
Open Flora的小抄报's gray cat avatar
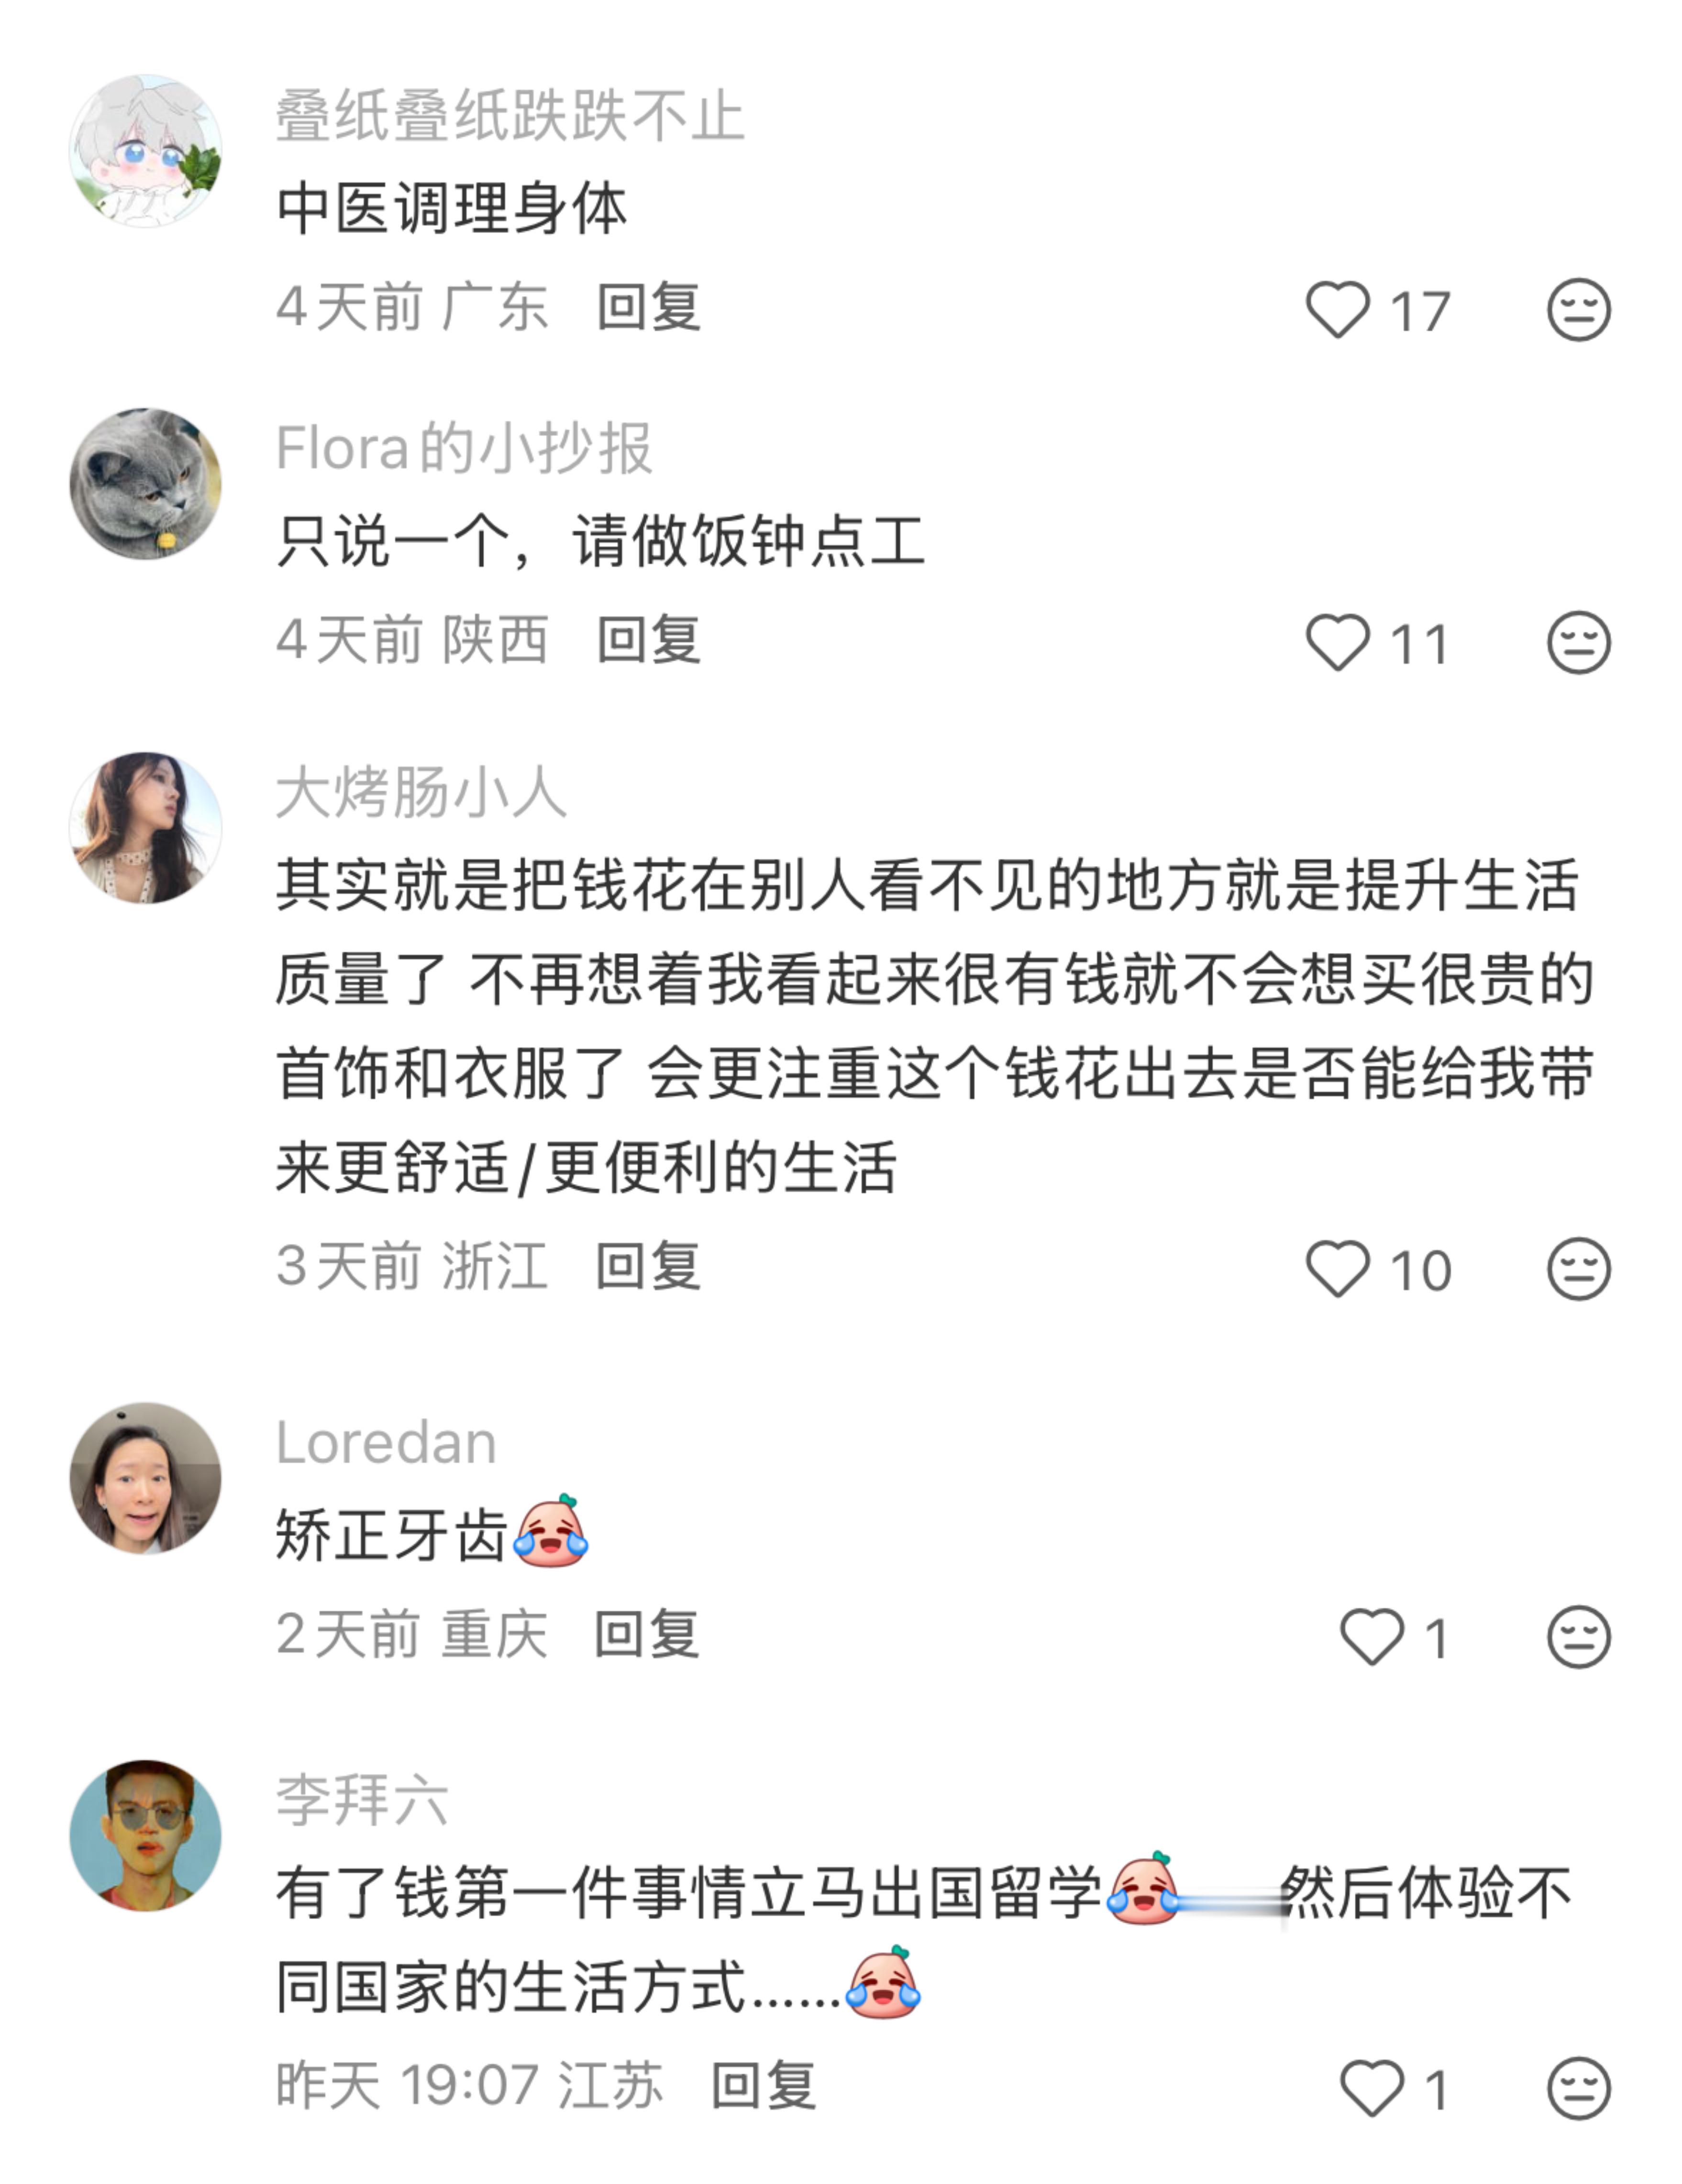[x=145, y=484]
